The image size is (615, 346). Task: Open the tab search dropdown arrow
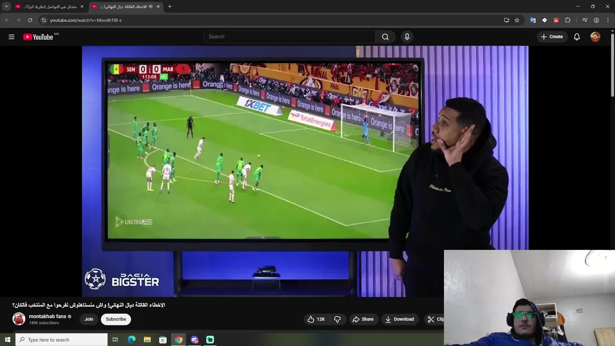[6, 7]
